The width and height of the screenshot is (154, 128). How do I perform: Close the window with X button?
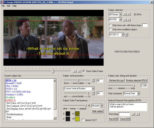pyautogui.click(x=151, y=2)
